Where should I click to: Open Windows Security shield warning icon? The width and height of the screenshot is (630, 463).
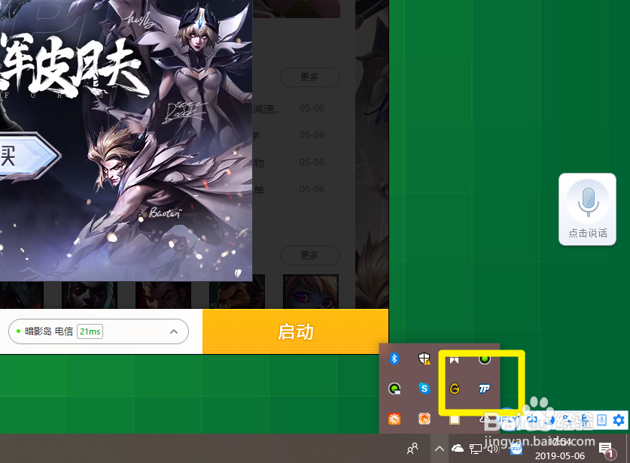click(425, 359)
